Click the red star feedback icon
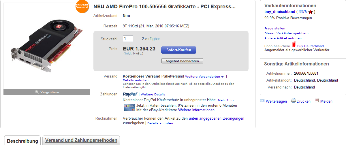This screenshot has height=145, width=346. click(311, 12)
